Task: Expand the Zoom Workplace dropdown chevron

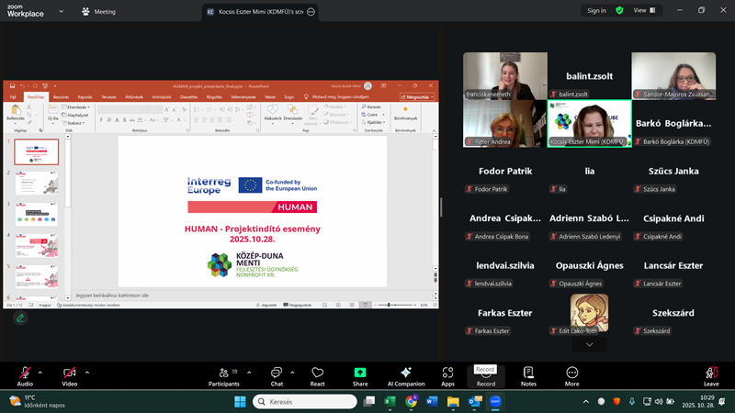Action: click(x=61, y=11)
